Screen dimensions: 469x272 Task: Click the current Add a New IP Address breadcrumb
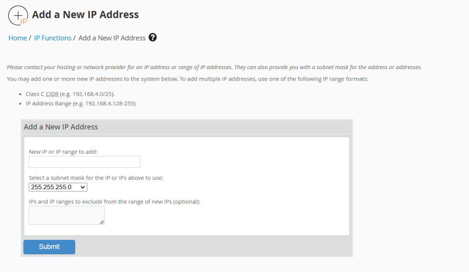point(112,38)
